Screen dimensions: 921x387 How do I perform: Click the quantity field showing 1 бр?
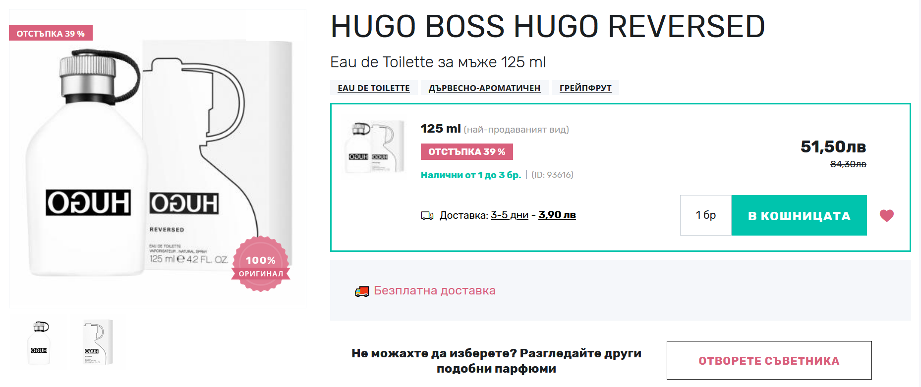[x=706, y=215]
